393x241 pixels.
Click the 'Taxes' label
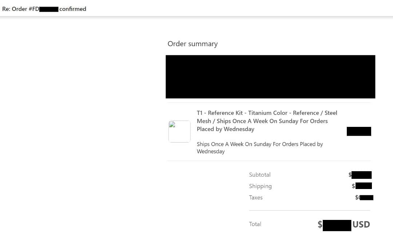coord(256,197)
